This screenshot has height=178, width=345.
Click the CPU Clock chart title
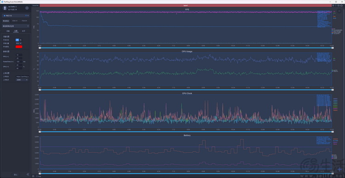(x=187, y=93)
